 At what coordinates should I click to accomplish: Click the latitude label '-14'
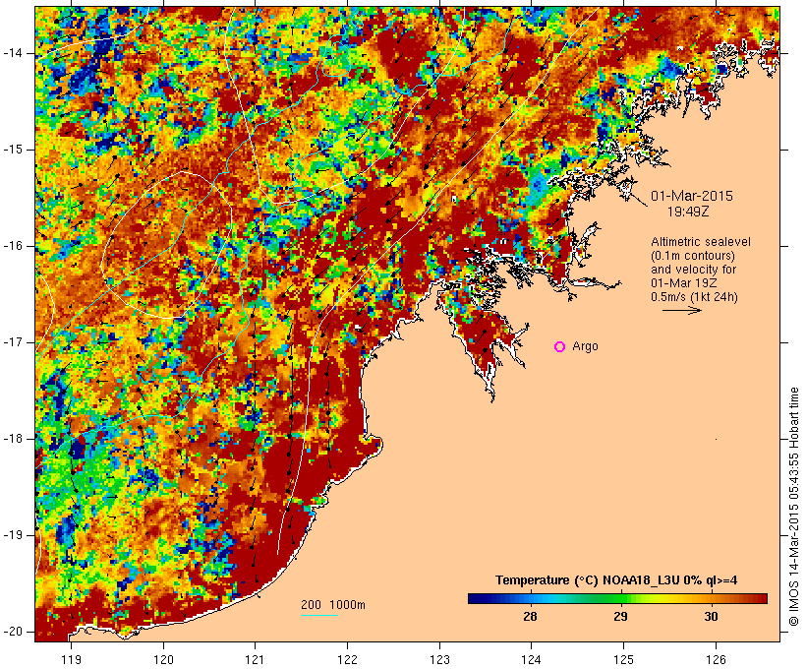click(x=13, y=53)
